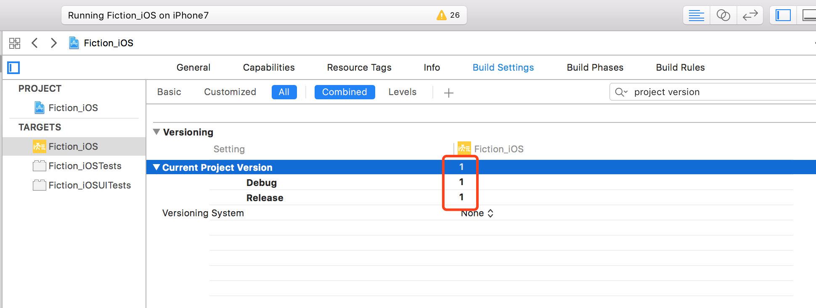Open the Capabilities tab
The height and width of the screenshot is (308, 816).
[x=269, y=68]
